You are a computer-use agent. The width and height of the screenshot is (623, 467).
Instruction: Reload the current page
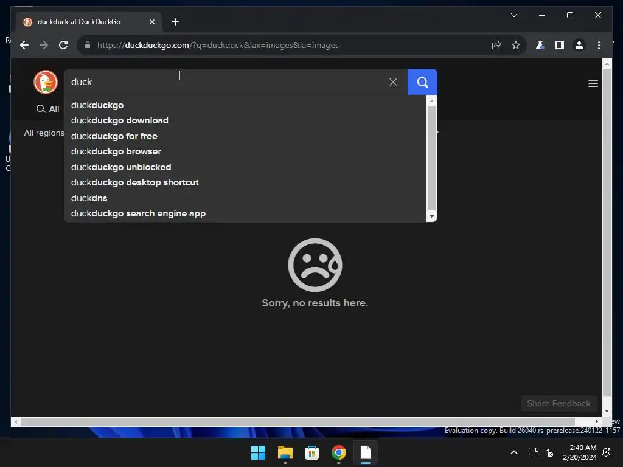[x=63, y=45]
